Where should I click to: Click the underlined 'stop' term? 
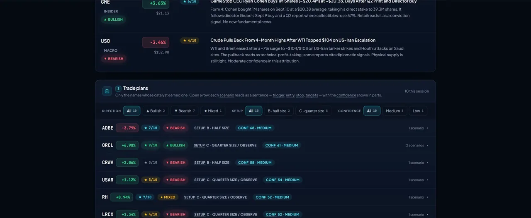301,95
